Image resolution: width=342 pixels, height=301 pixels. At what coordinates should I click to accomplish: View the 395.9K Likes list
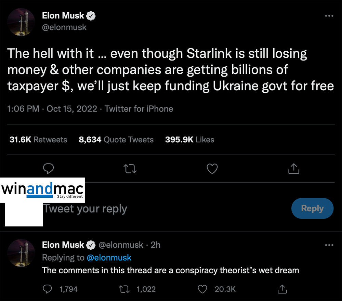189,140
